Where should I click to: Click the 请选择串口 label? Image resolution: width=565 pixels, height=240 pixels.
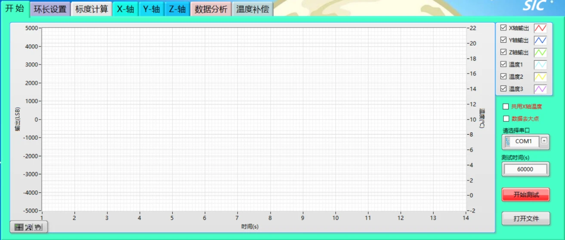(x=516, y=130)
